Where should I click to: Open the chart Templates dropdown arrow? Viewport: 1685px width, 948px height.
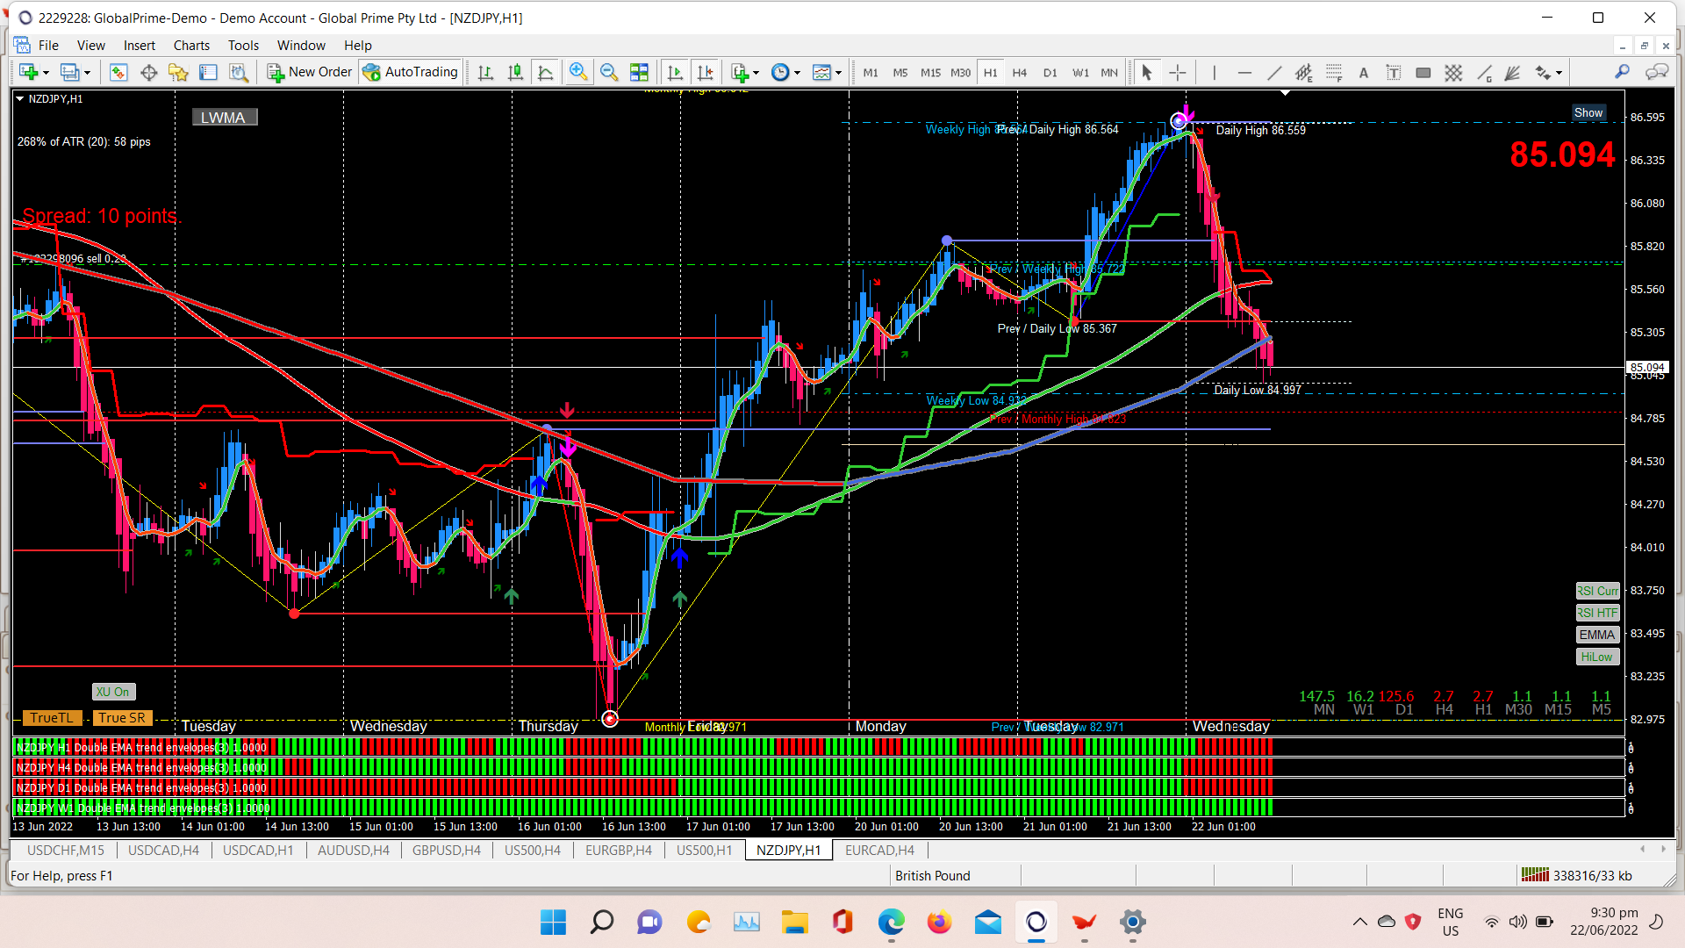click(838, 73)
